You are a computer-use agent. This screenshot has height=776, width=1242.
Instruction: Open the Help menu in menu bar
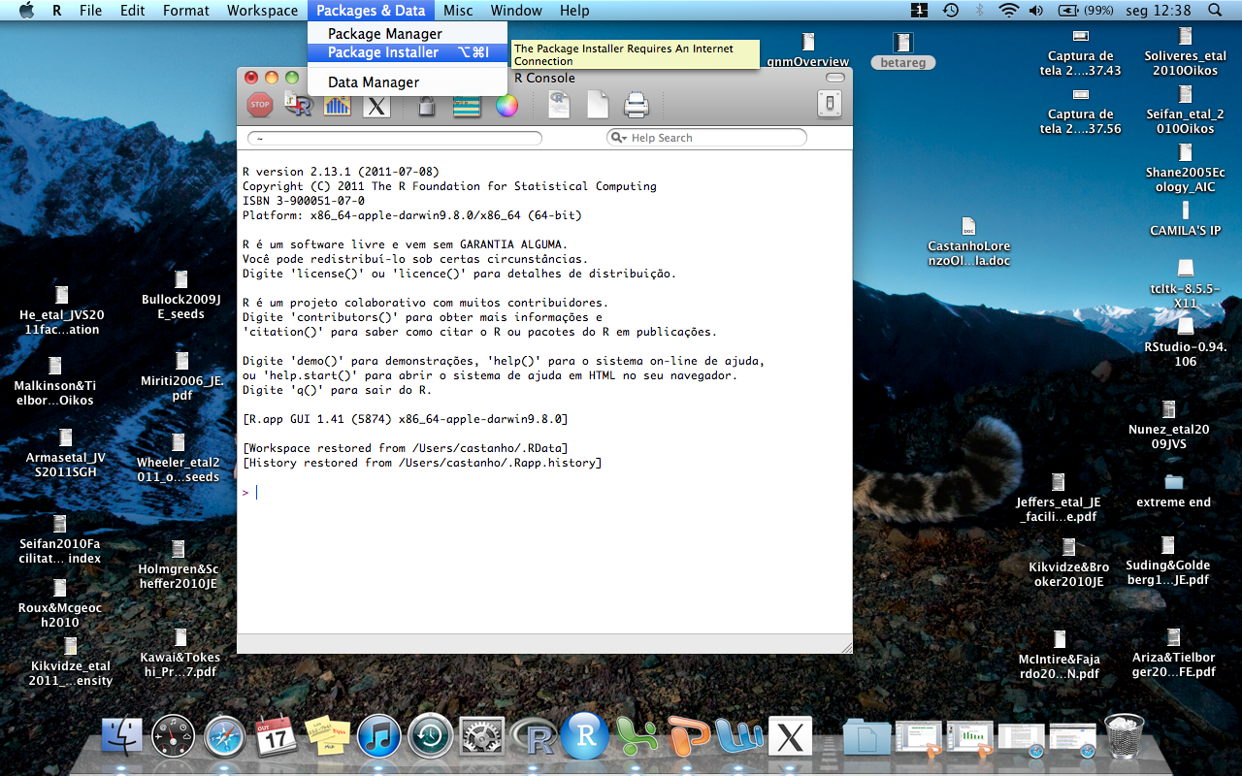tap(574, 11)
